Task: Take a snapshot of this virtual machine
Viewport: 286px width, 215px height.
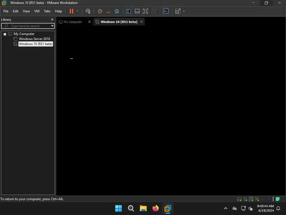Action: click(x=100, y=11)
